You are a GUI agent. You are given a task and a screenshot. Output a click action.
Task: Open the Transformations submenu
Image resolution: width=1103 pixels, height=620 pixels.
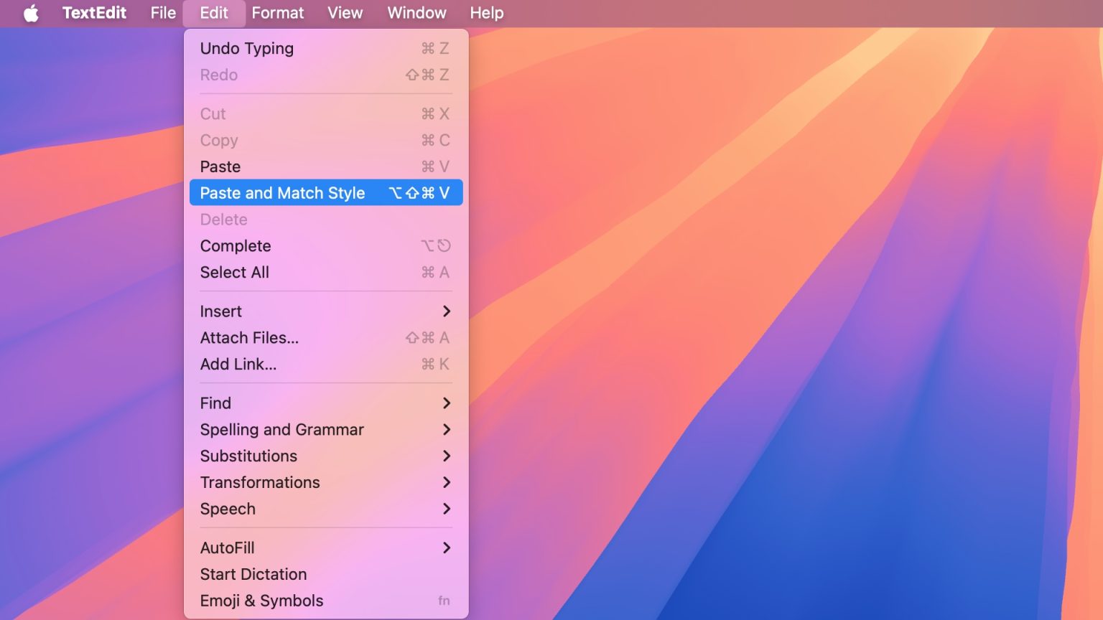tap(259, 482)
